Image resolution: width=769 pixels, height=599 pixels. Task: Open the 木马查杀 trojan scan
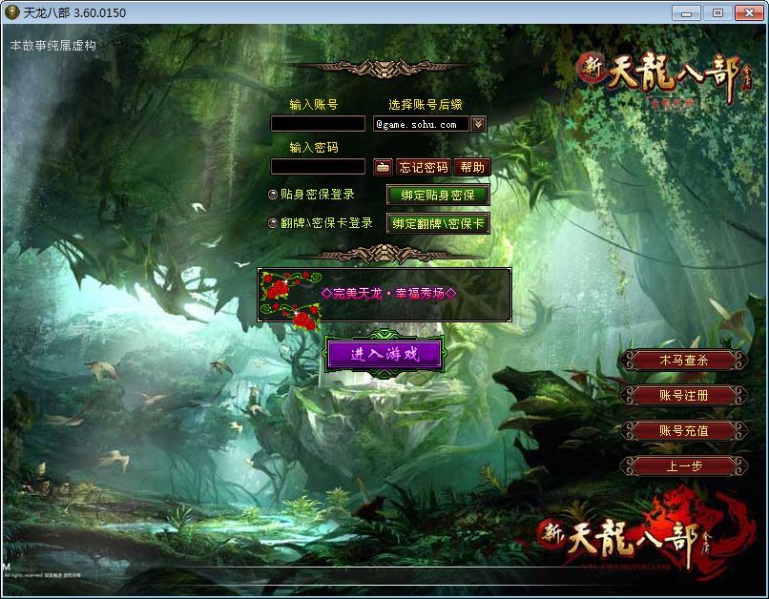683,361
